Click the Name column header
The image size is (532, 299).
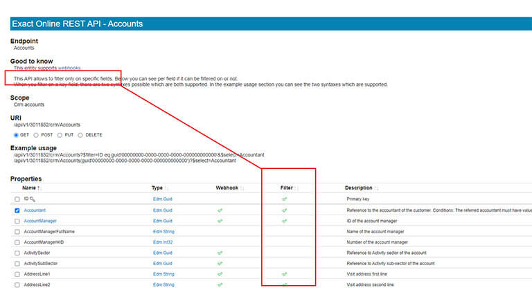coord(29,188)
